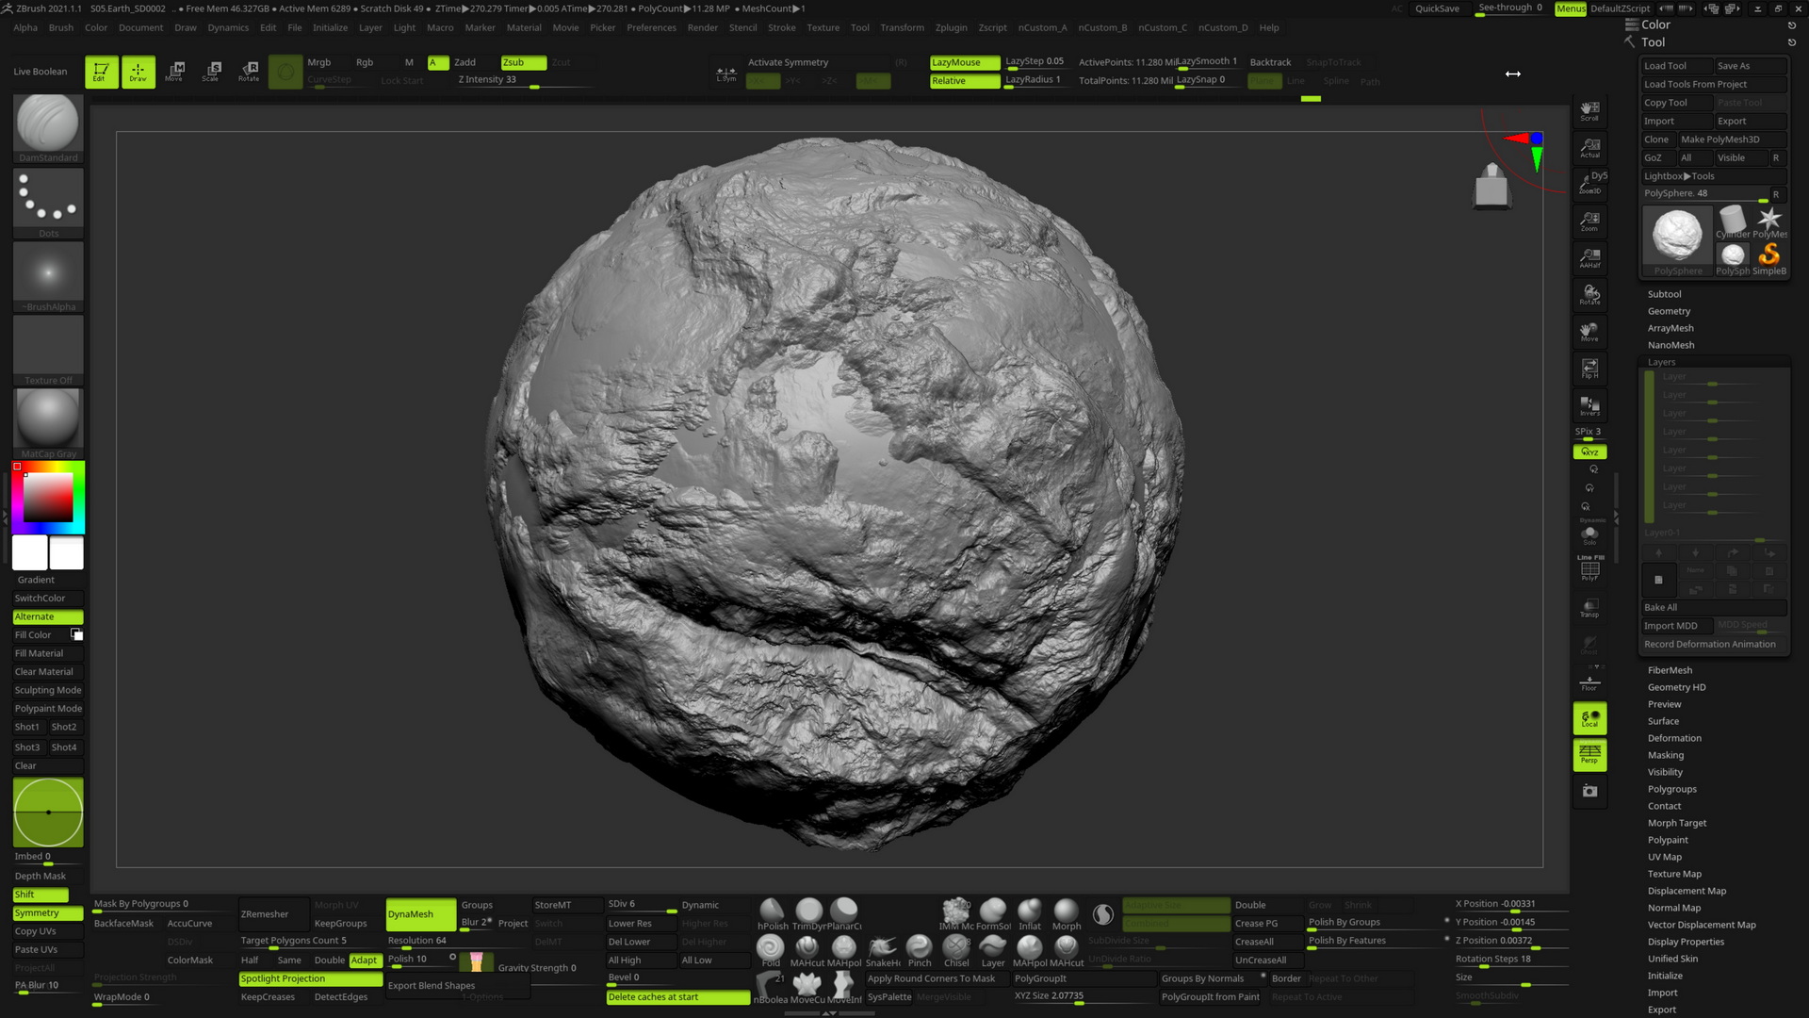The width and height of the screenshot is (1809, 1018).
Task: Turn off LazyMouse toggle
Action: [x=964, y=62]
